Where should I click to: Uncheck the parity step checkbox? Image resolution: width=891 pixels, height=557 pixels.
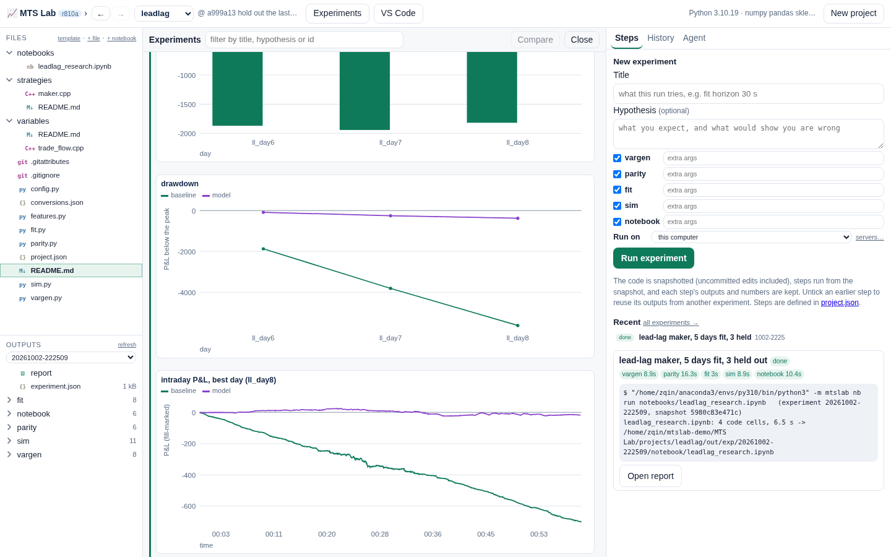click(x=617, y=174)
